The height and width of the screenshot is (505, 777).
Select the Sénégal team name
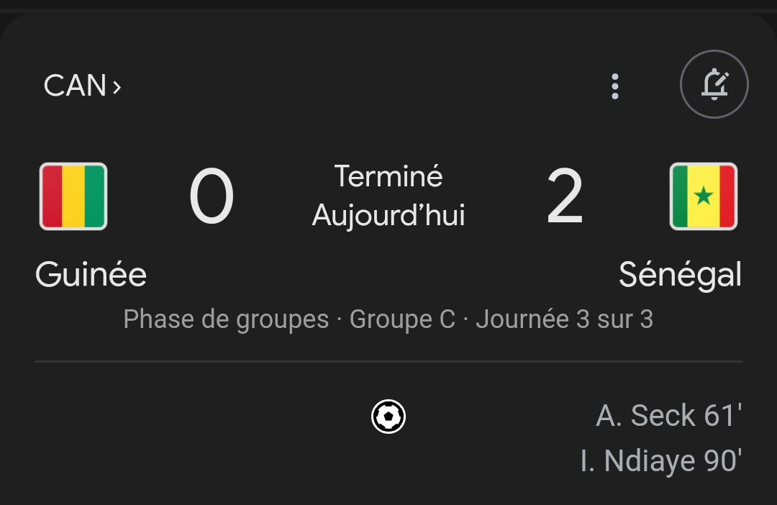[x=680, y=274]
